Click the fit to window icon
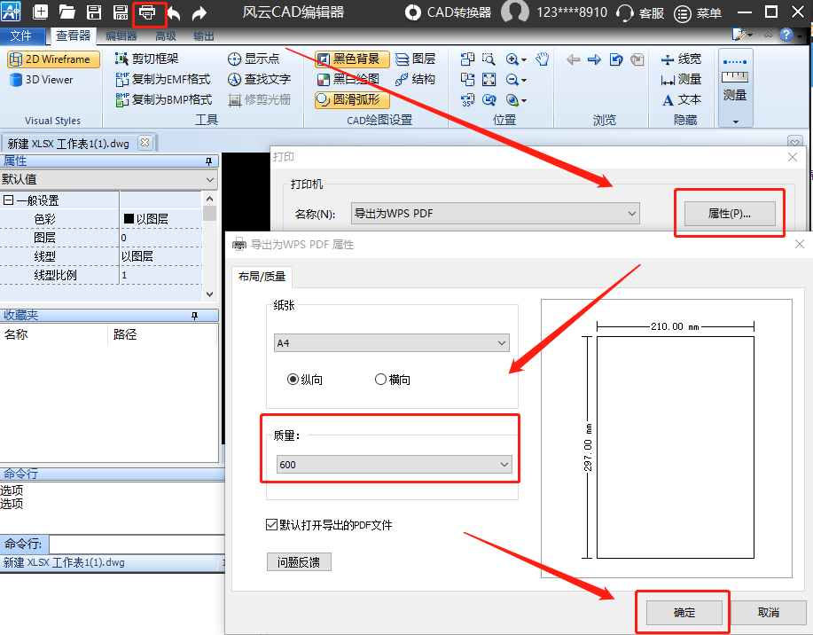Image resolution: width=813 pixels, height=635 pixels. 489,80
